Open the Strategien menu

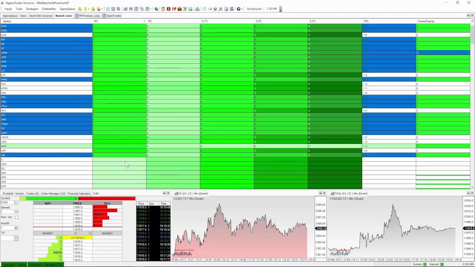[x=32, y=9]
